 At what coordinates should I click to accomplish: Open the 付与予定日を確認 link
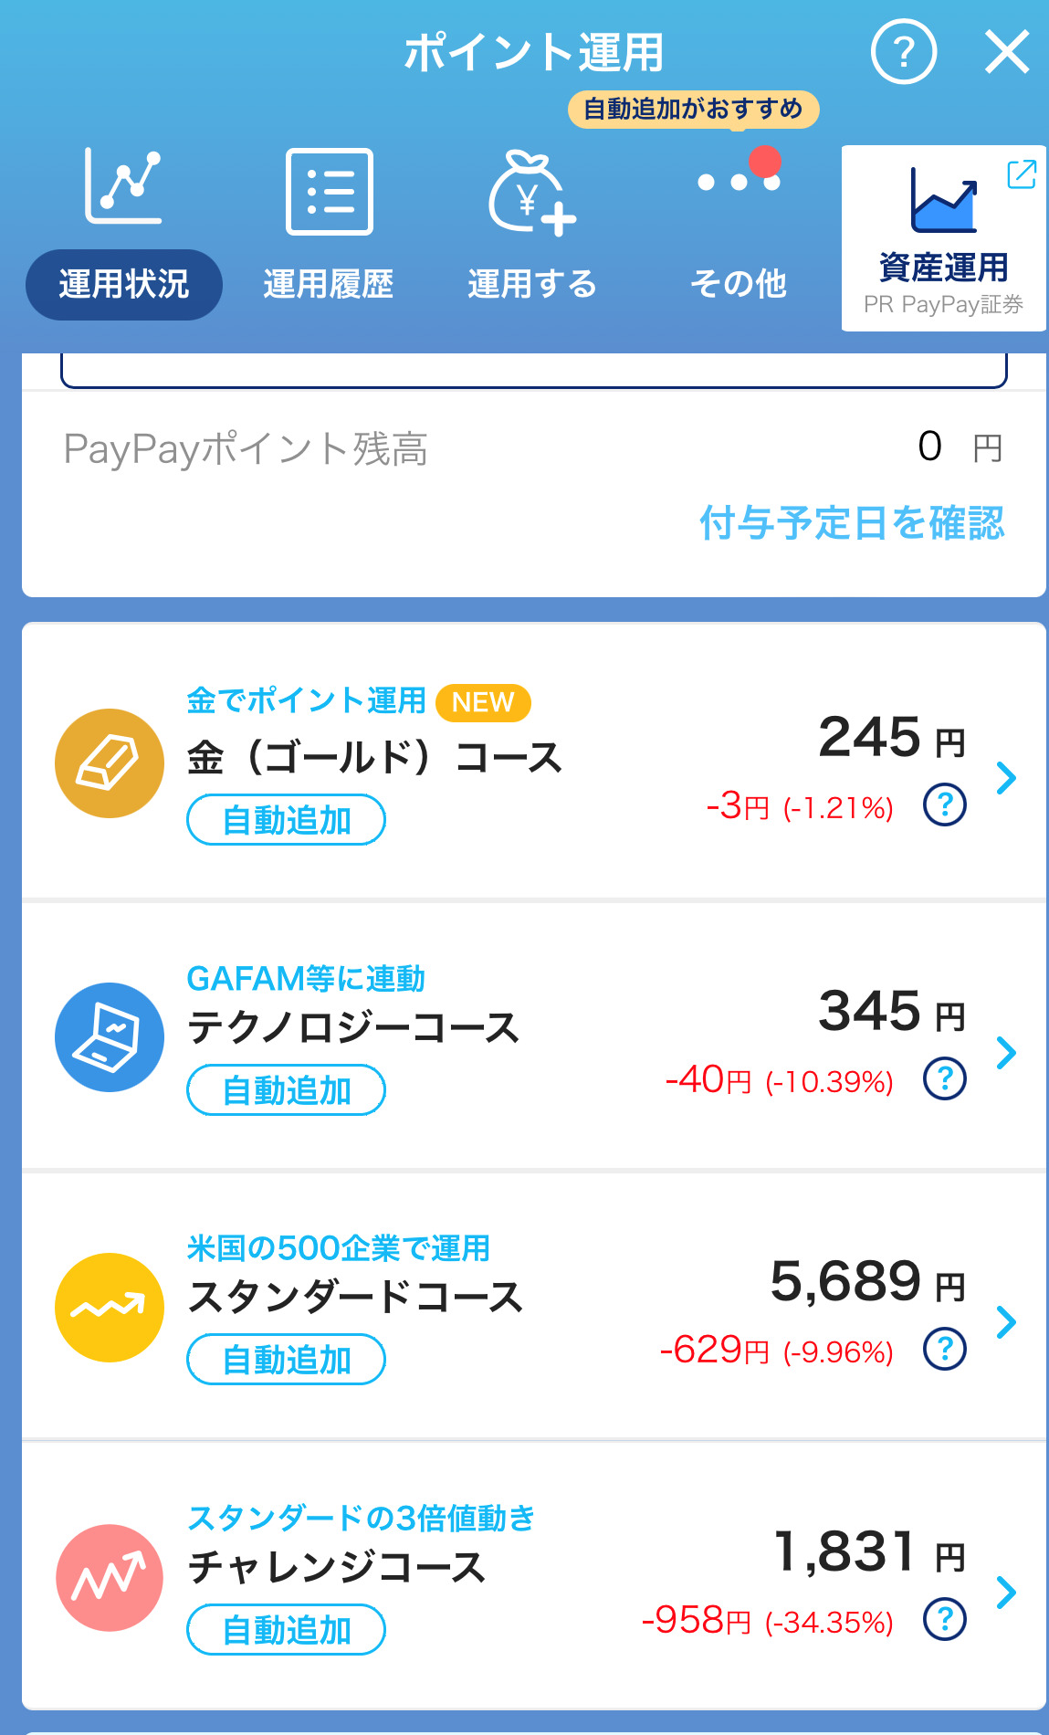tap(851, 523)
